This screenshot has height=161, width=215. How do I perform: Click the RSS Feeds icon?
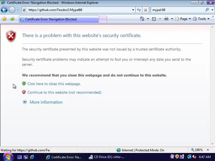coord(154,19)
